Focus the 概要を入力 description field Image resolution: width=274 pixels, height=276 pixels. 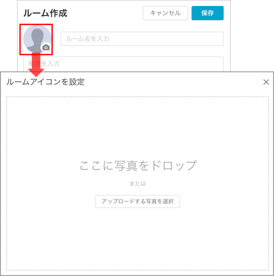123,64
